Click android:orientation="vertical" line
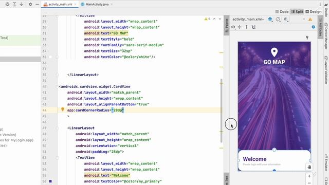This screenshot has height=185, width=329. click(107, 146)
